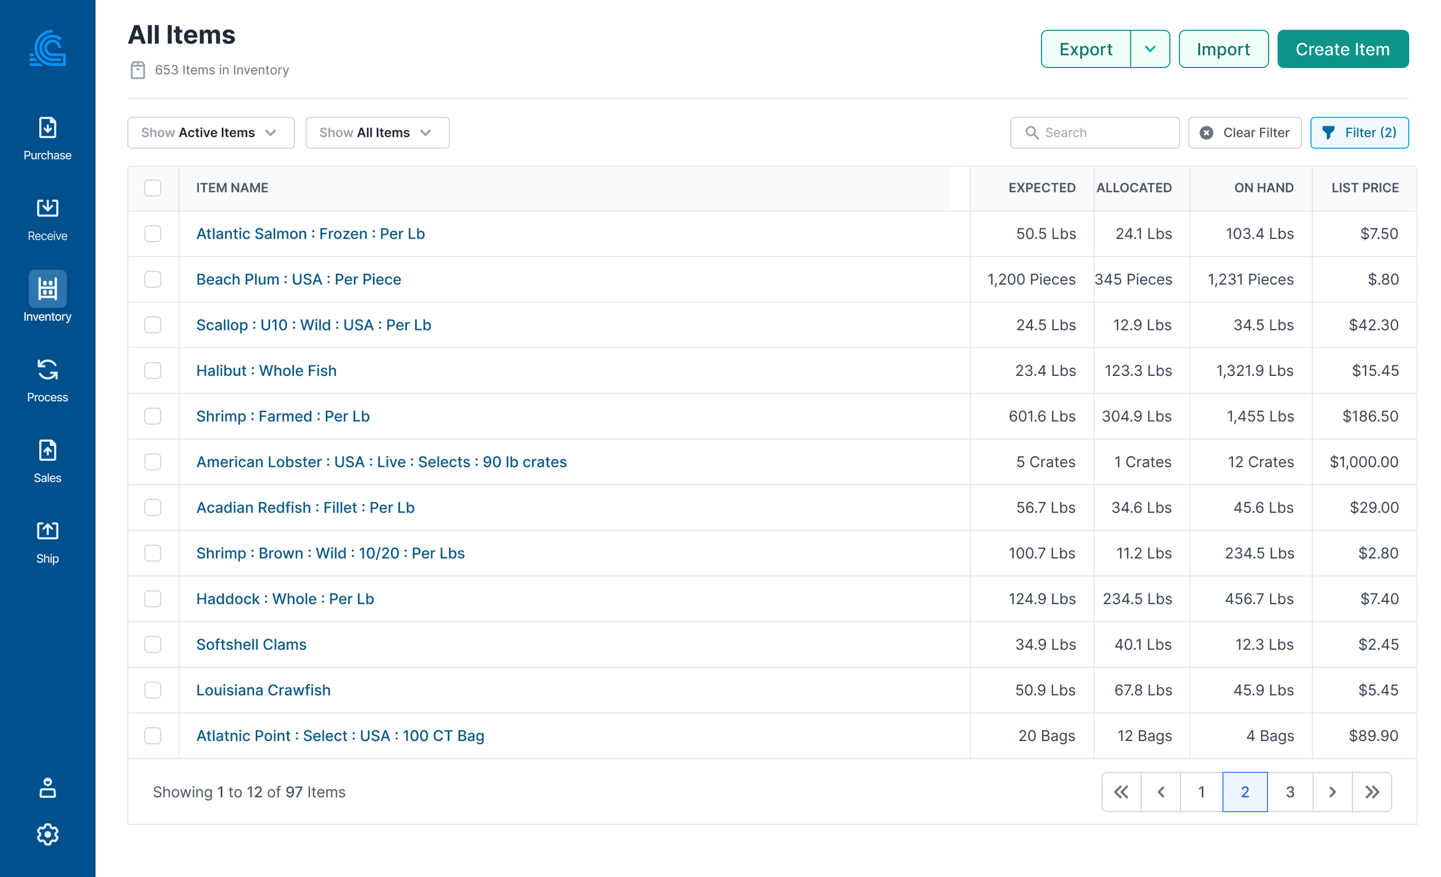
Task: Check the Softshell Clams row checkbox
Action: 153,644
